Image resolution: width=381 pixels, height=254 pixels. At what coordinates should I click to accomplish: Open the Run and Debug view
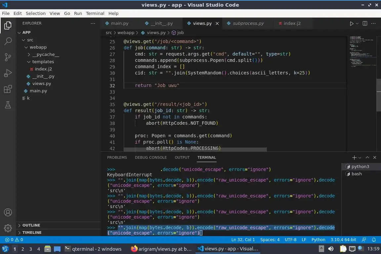(x=8, y=73)
